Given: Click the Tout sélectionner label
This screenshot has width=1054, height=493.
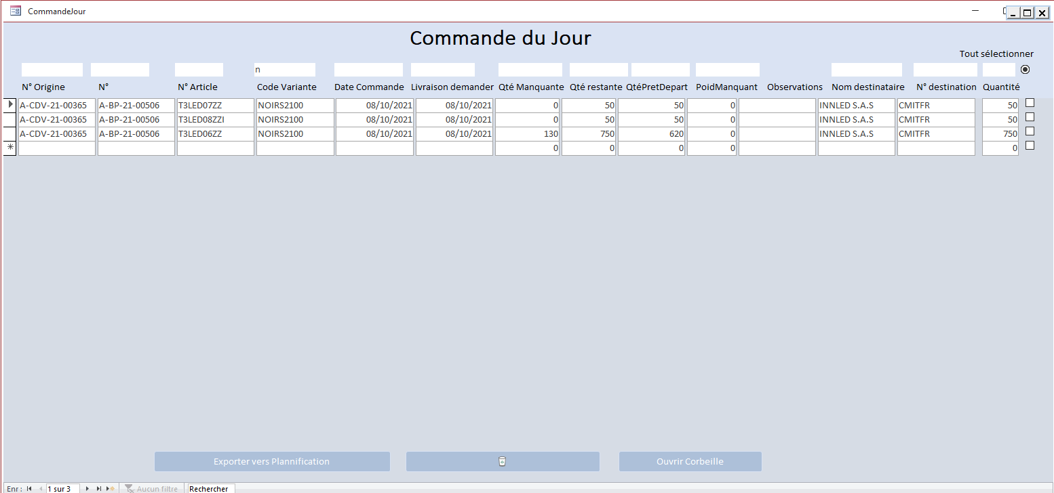Looking at the screenshot, I should coord(996,54).
